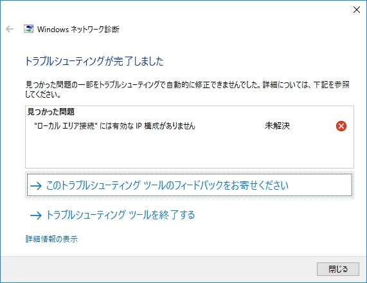Close the dialog with the X button
This screenshot has height=283, width=367.
coord(357,10)
